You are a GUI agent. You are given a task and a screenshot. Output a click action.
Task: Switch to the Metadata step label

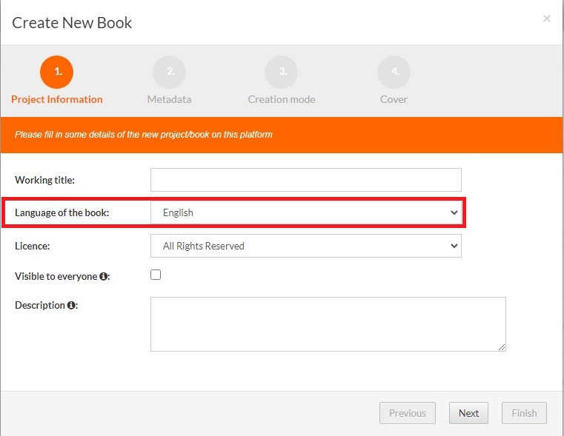pyautogui.click(x=169, y=99)
